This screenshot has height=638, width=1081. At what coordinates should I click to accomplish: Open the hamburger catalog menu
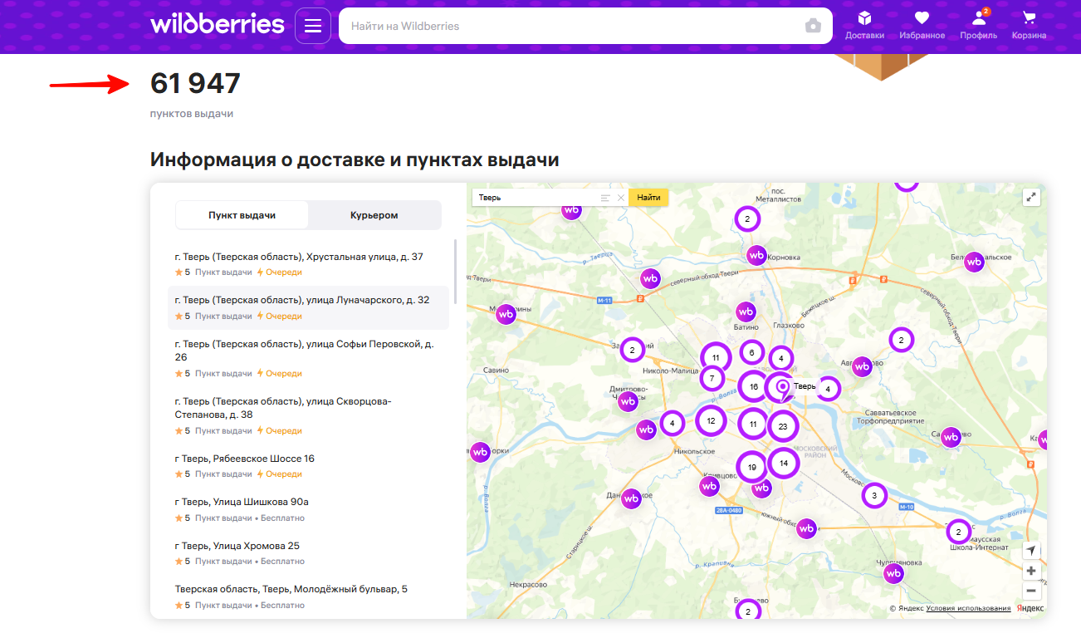pyautogui.click(x=313, y=26)
